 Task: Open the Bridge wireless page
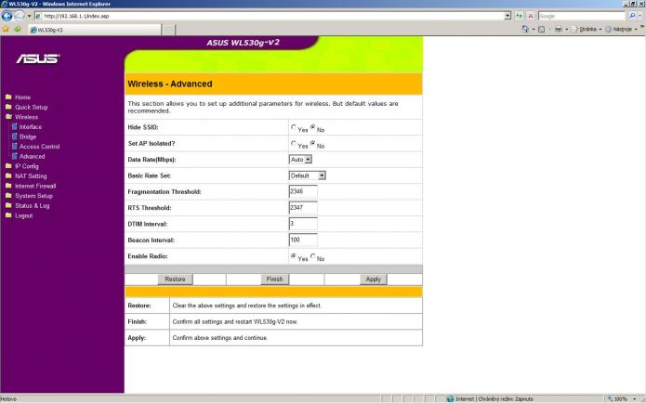pyautogui.click(x=28, y=136)
